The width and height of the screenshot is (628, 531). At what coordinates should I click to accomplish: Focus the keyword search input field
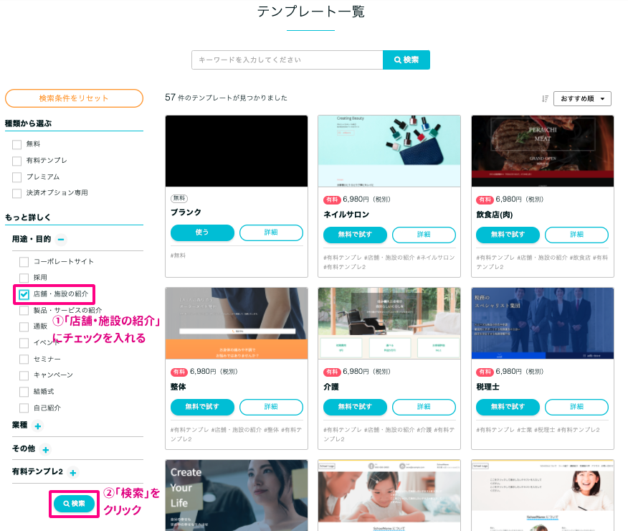287,60
